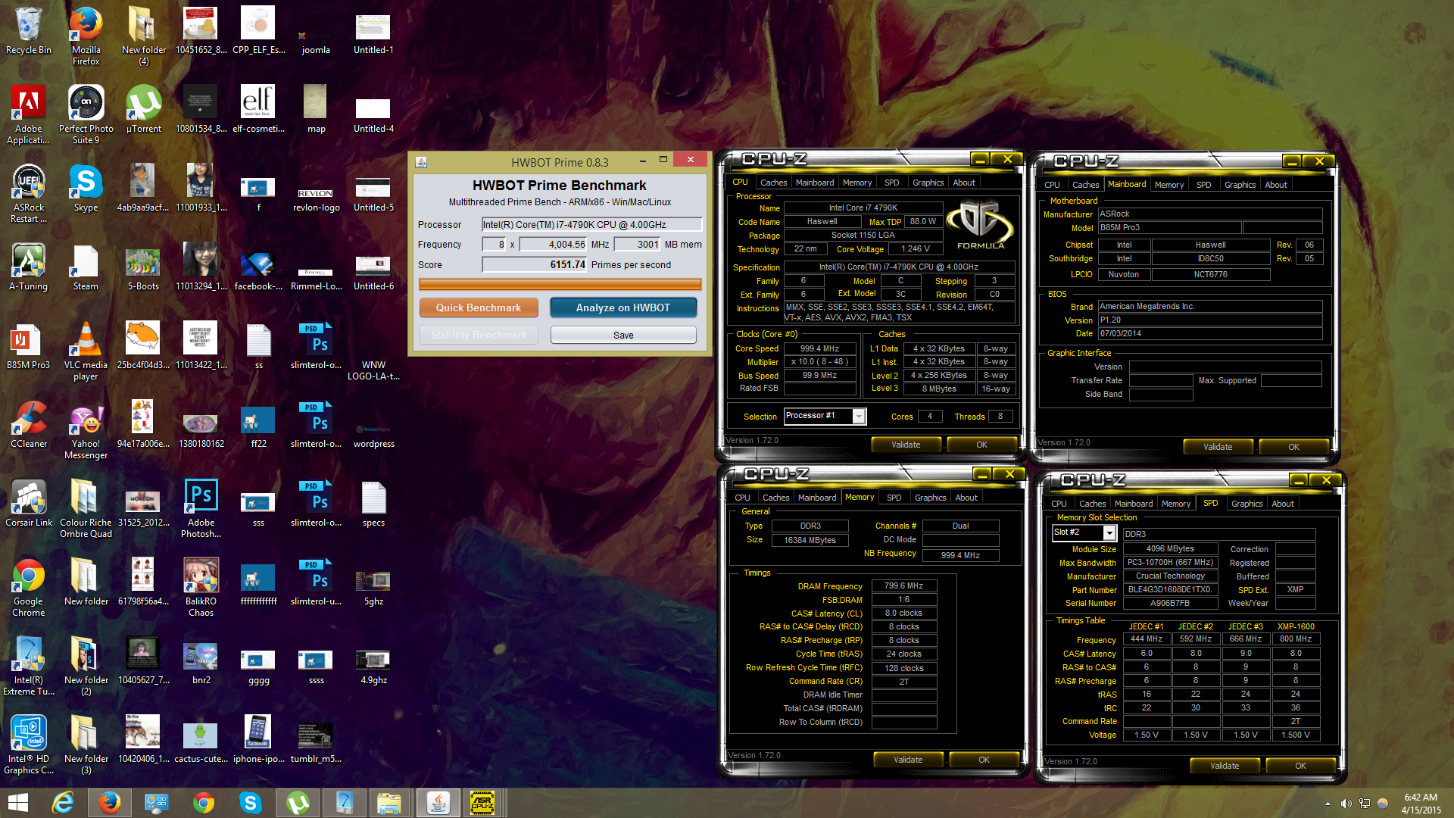Open Intel HD Graphics Control icon
The width and height of the screenshot is (1454, 818).
[29, 744]
